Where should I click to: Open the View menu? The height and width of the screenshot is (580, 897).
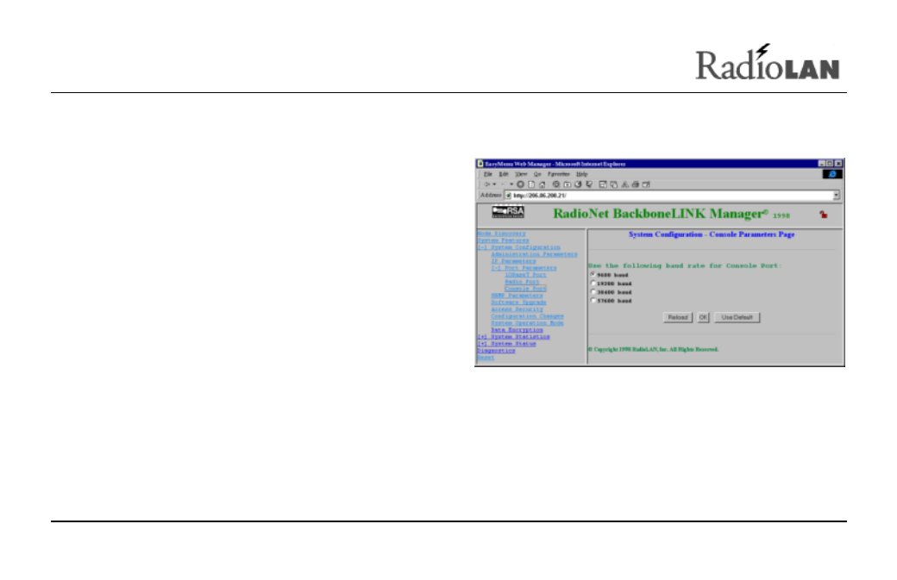(521, 174)
